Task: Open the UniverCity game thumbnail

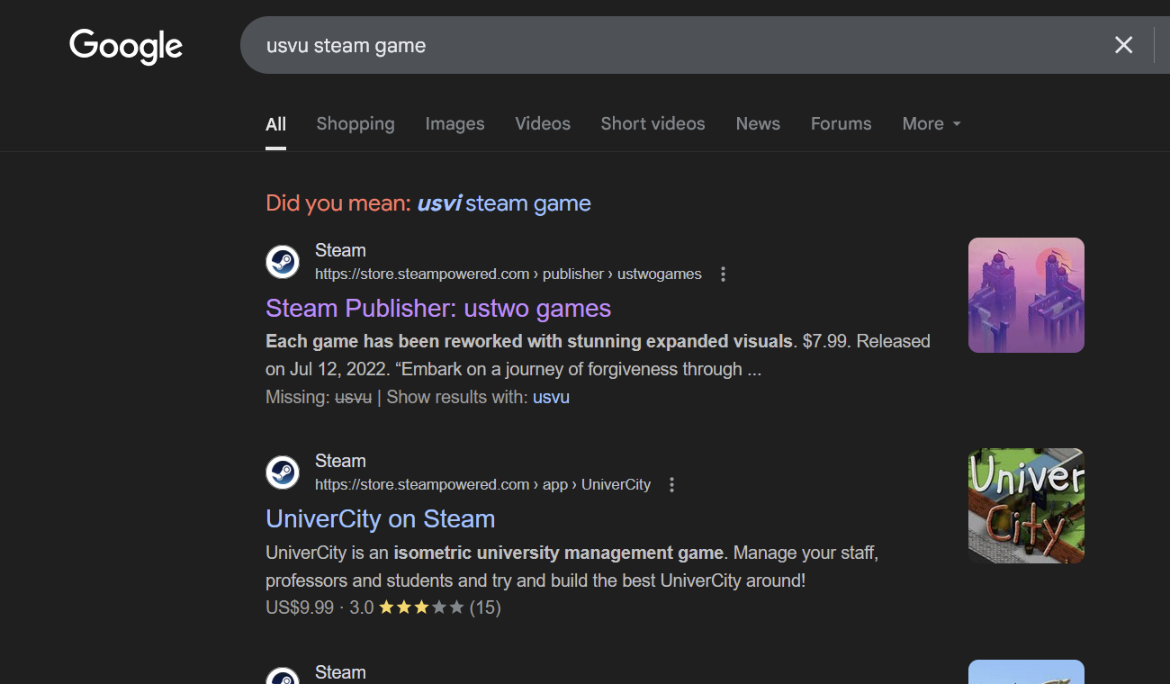Action: pos(1026,506)
